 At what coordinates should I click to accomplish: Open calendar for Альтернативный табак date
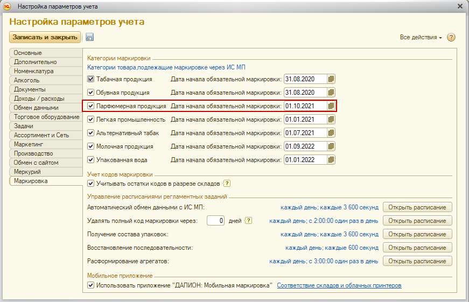[x=331, y=133]
